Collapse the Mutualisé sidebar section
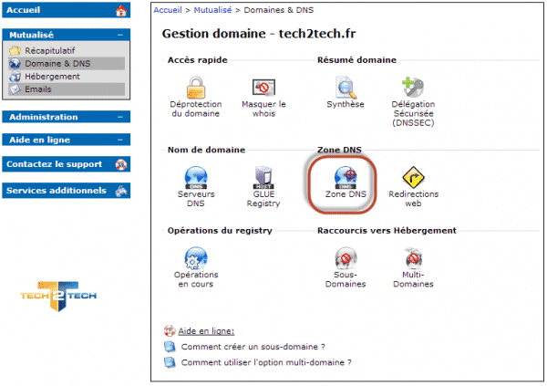This screenshot has height=386, width=547. [121, 34]
